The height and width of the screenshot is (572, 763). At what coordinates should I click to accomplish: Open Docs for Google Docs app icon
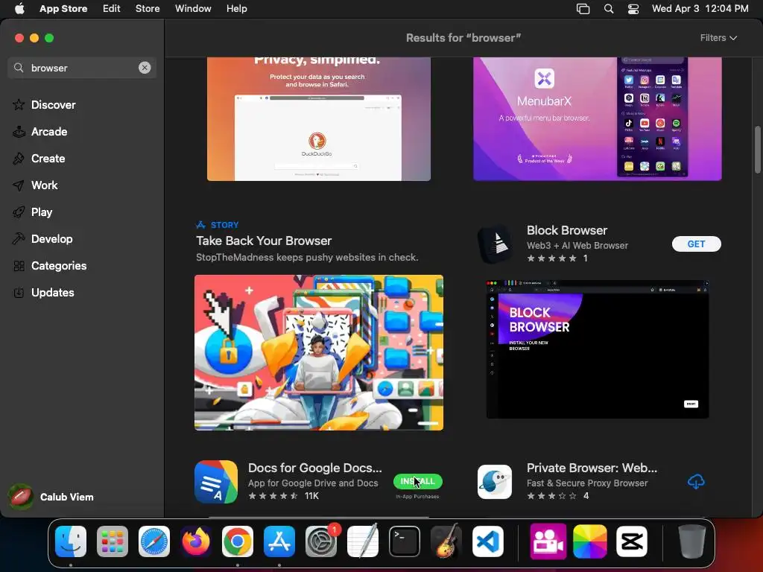216,482
